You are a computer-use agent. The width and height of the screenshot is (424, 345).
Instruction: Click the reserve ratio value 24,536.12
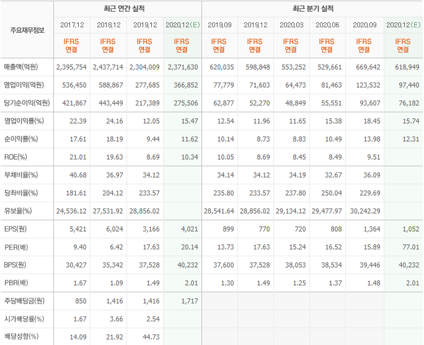point(71,211)
